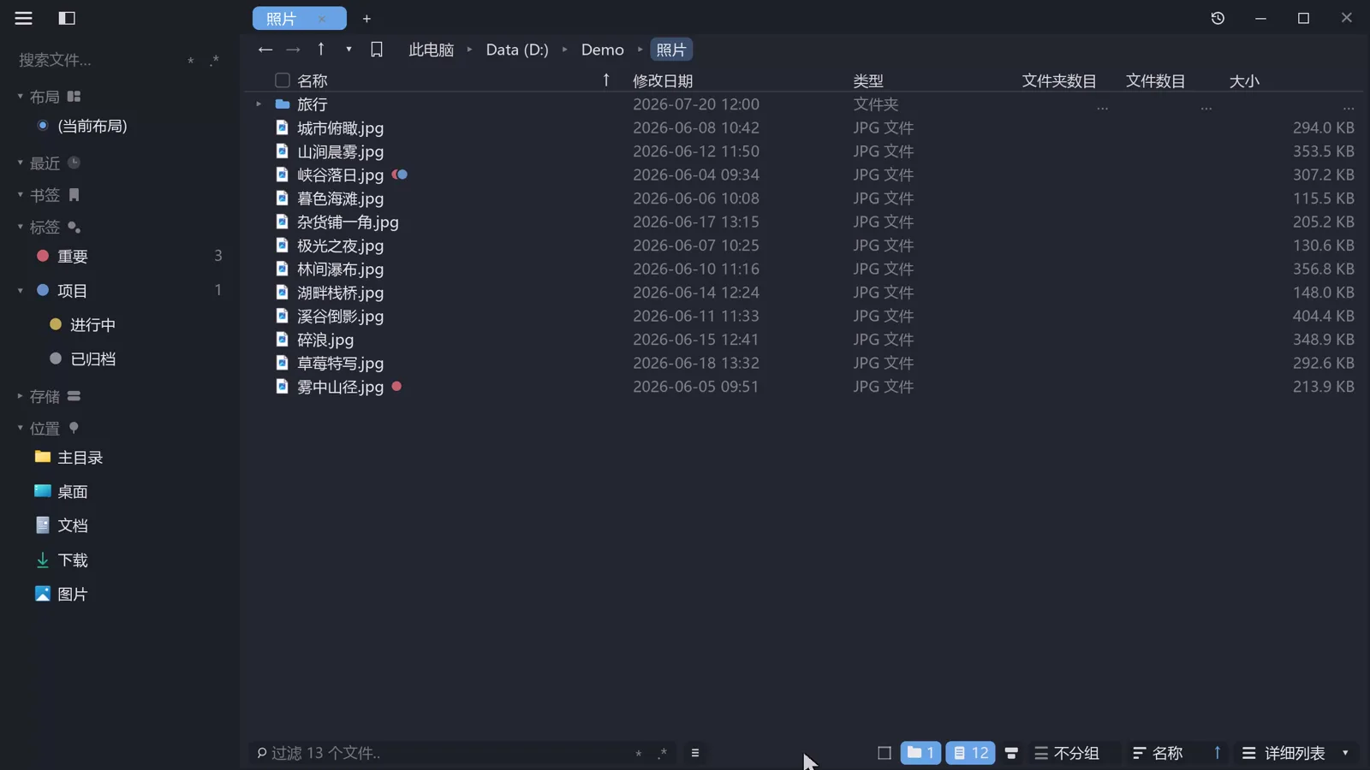Viewport: 1370px width, 770px height.
Task: Go to 此电脑 in breadcrumb
Action: 431,50
